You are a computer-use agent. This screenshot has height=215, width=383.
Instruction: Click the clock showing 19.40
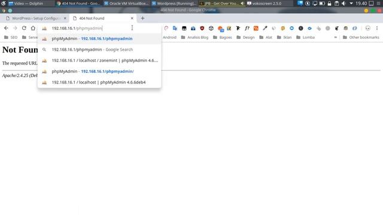tap(361, 4)
